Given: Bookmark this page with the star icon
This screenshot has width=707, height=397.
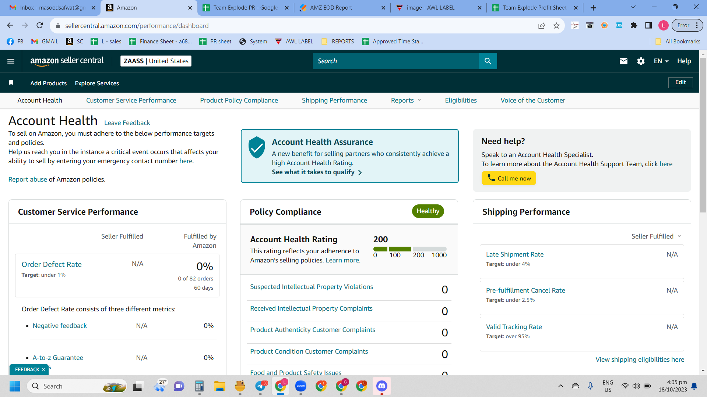Looking at the screenshot, I should (556, 25).
